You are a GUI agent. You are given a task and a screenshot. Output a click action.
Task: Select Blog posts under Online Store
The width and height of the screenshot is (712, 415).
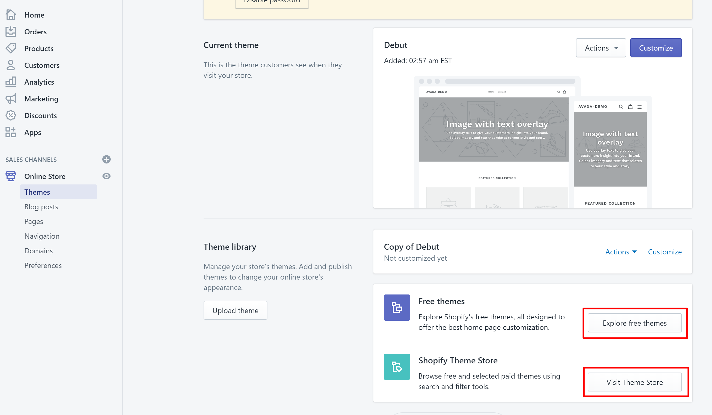click(41, 206)
